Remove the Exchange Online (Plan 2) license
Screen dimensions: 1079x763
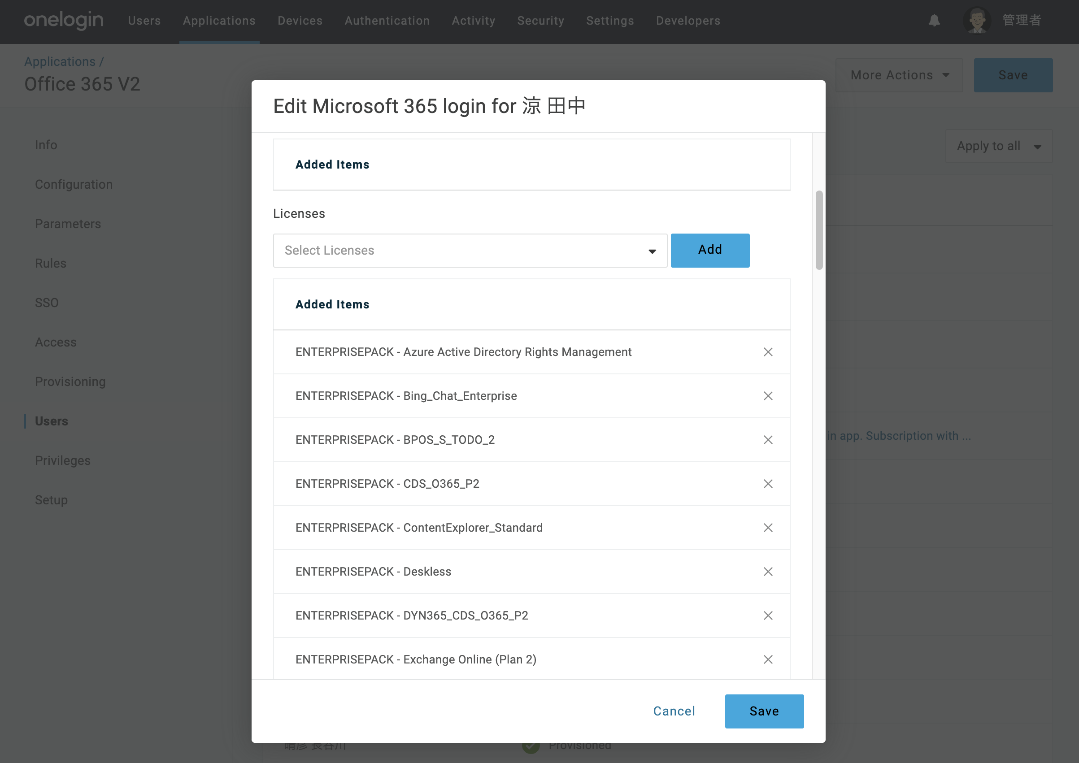[x=768, y=659]
